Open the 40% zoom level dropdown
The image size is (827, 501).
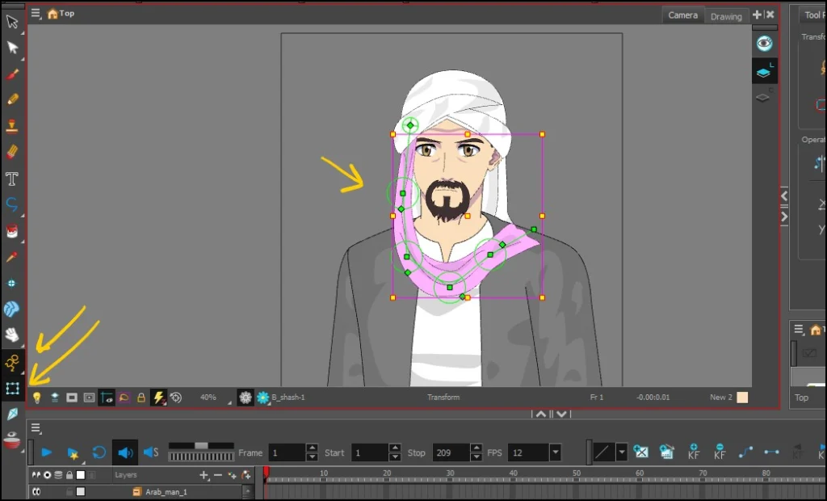210,397
